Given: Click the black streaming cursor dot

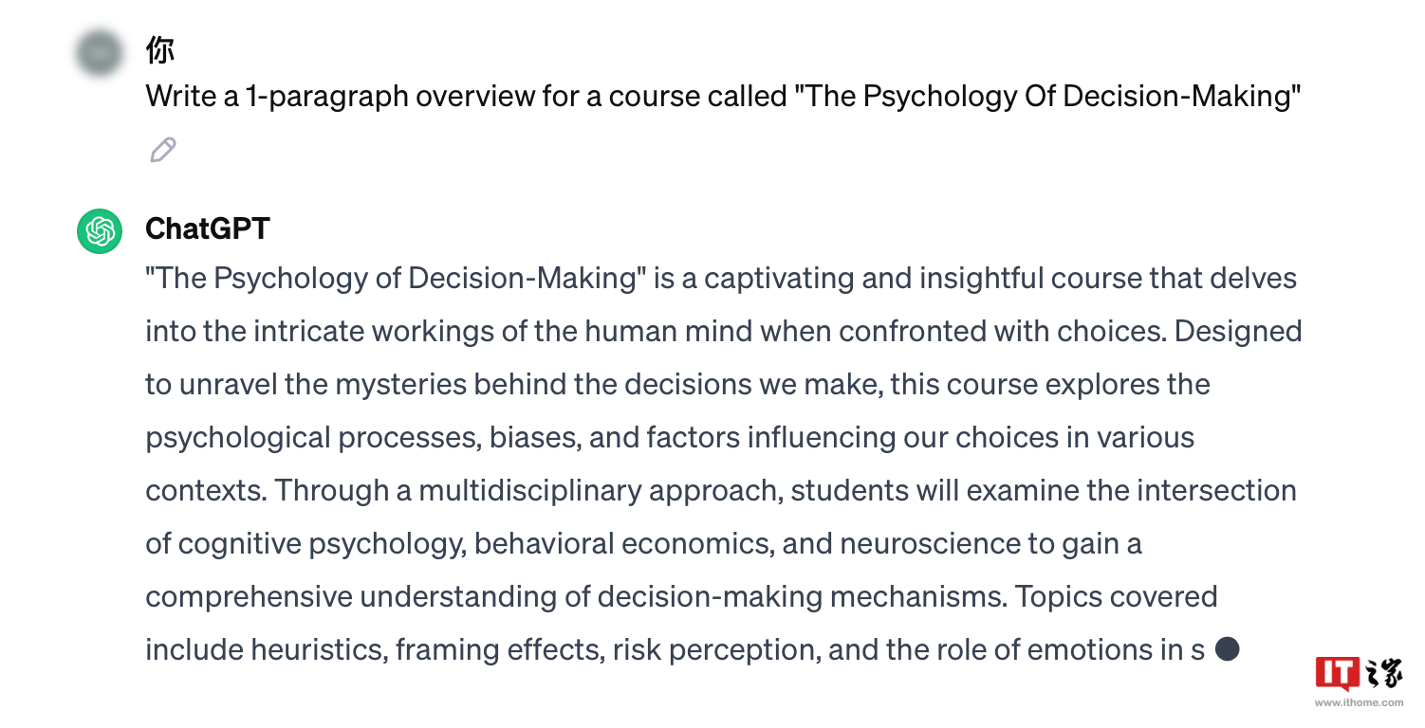Looking at the screenshot, I should [1228, 649].
